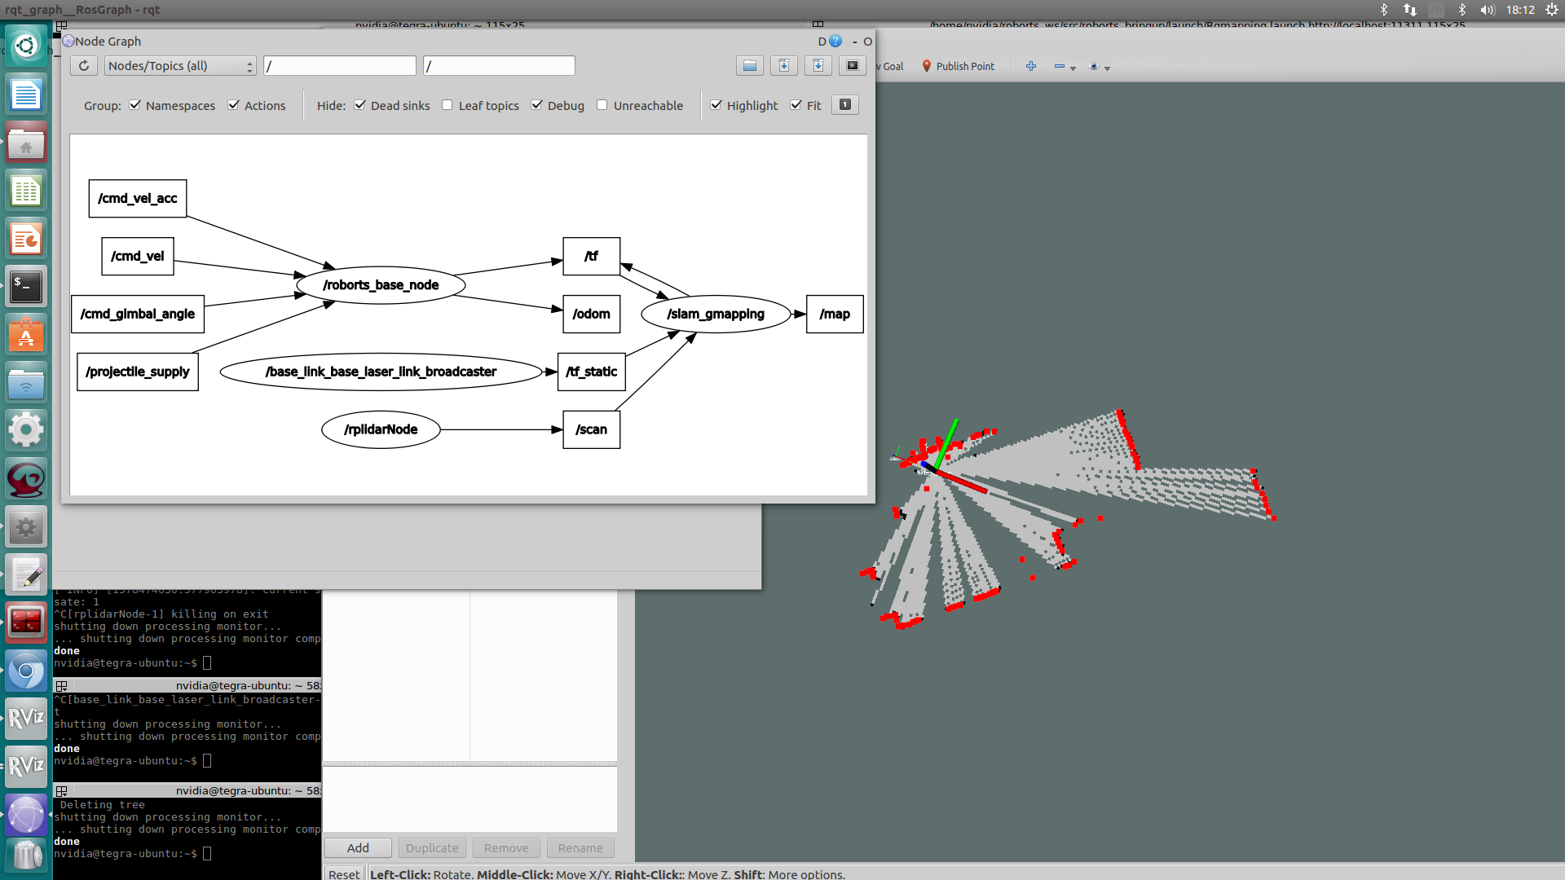Toggle the Namespaces grouping checkbox
The width and height of the screenshot is (1565, 880).
point(135,105)
